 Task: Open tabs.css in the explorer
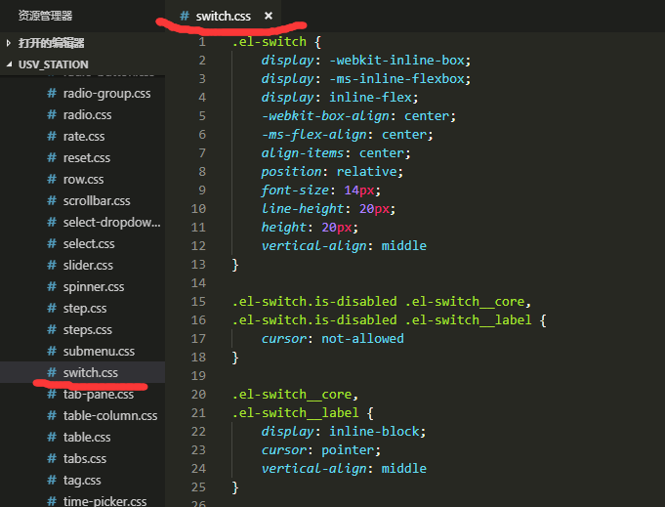(85, 458)
